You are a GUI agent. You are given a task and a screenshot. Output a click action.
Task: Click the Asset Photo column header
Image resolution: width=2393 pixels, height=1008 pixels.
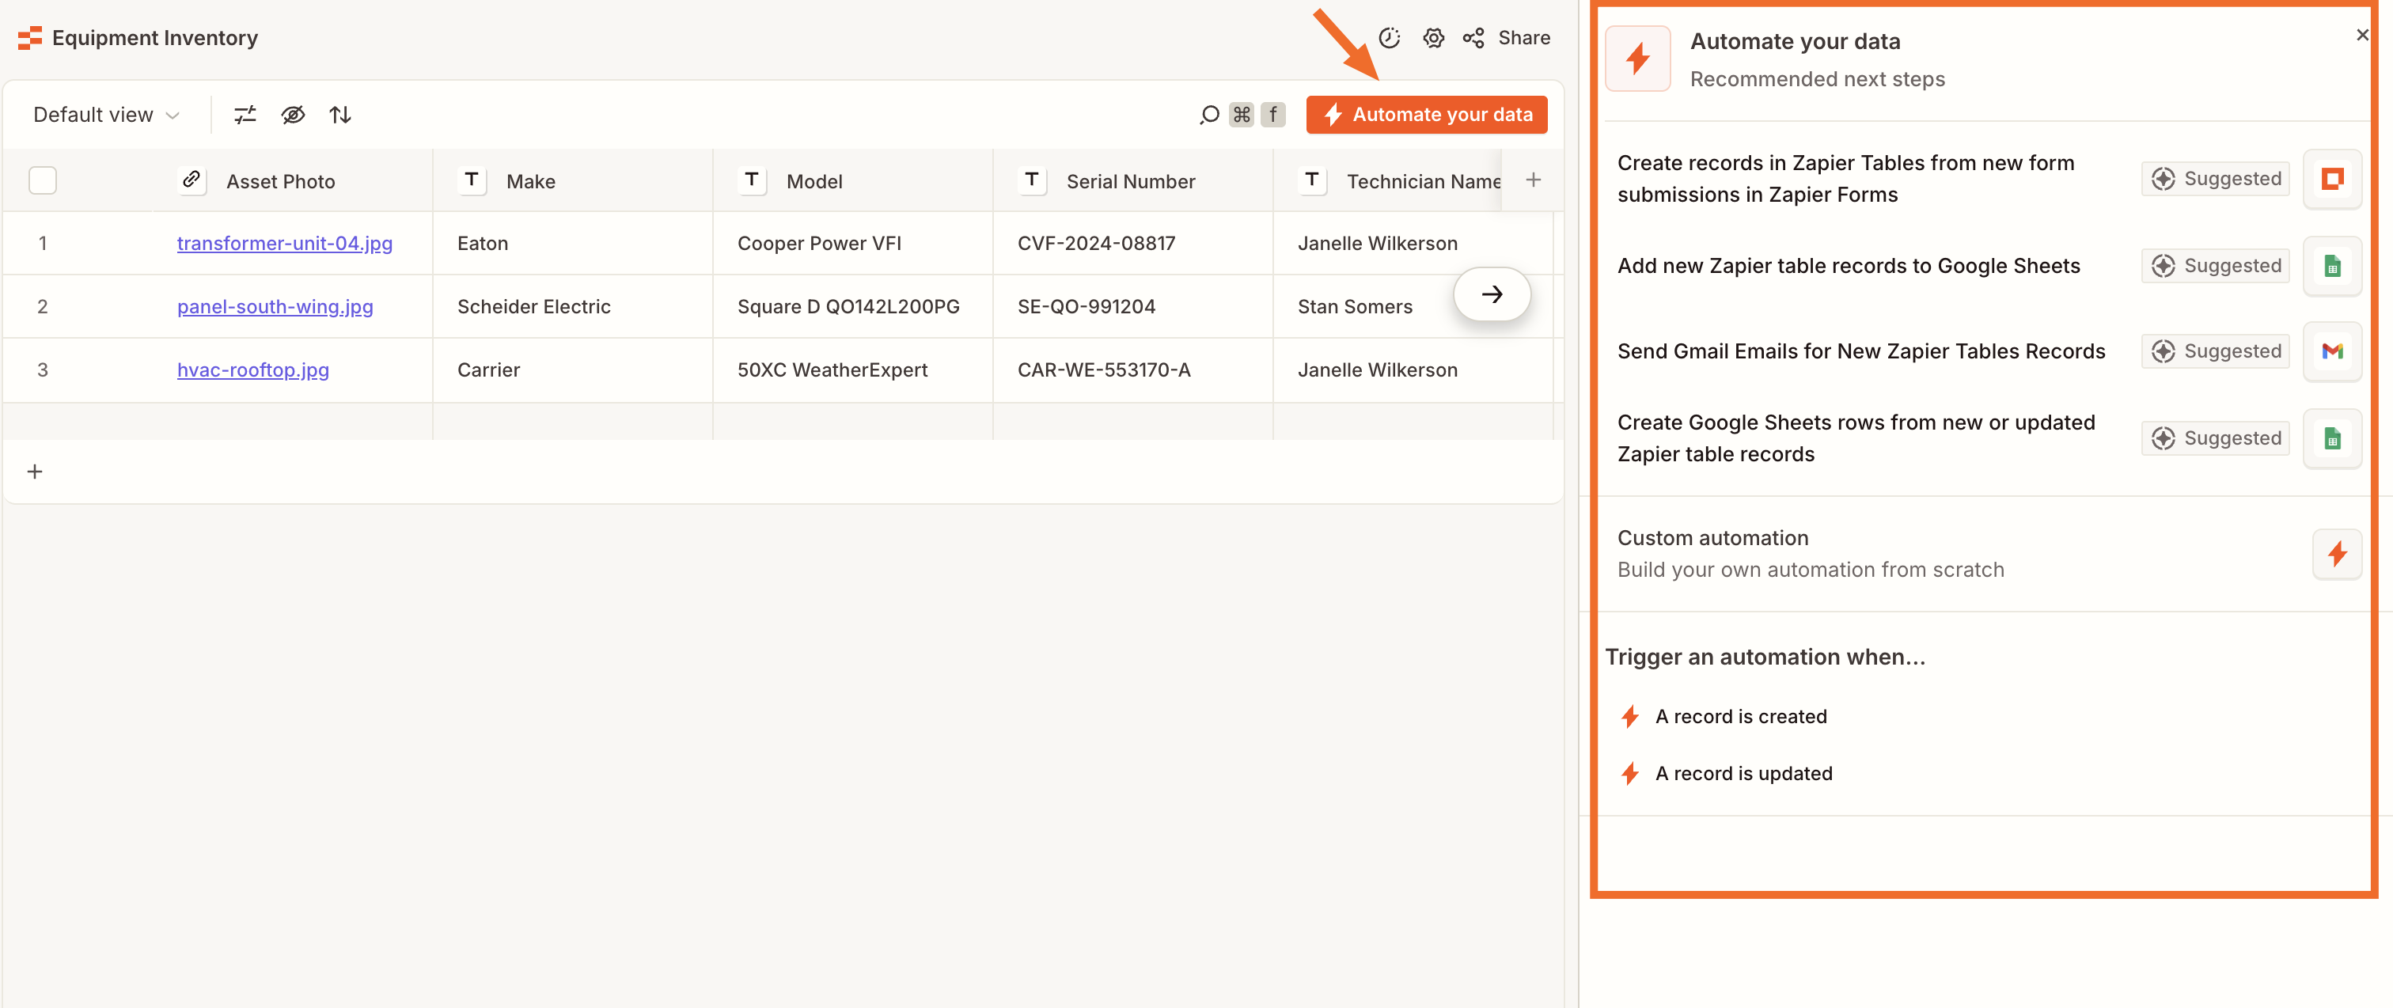click(x=294, y=180)
